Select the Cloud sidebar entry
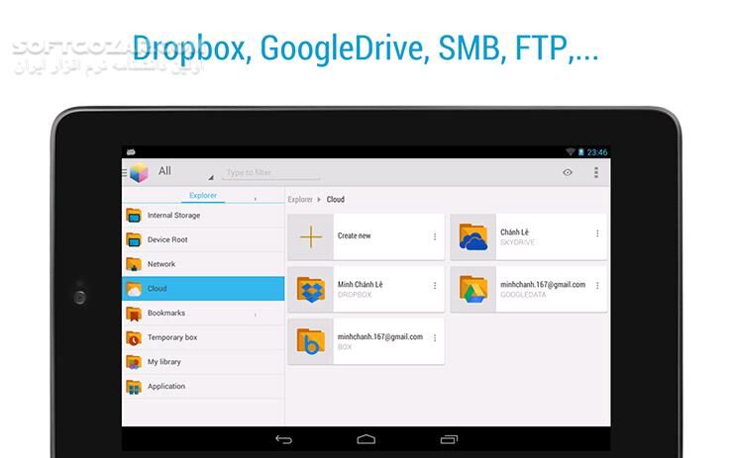 pyautogui.click(x=203, y=289)
